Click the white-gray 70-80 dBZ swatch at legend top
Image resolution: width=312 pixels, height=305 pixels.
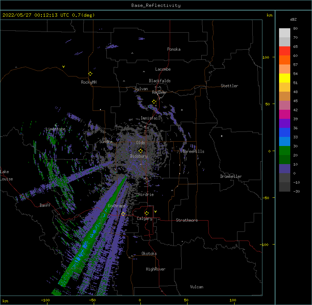tap(284, 33)
